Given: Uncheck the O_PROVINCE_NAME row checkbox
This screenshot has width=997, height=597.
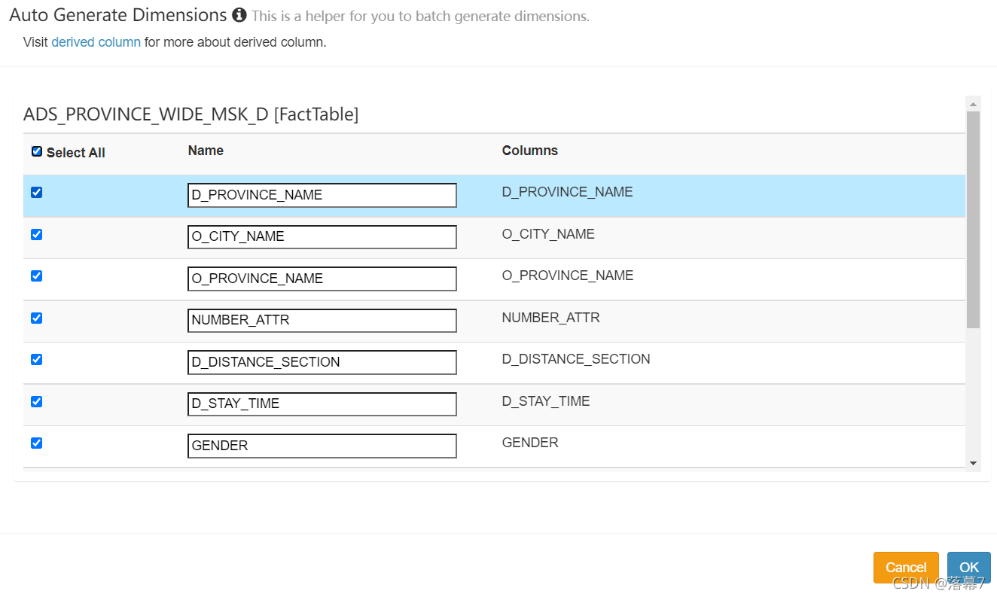Looking at the screenshot, I should (36, 276).
